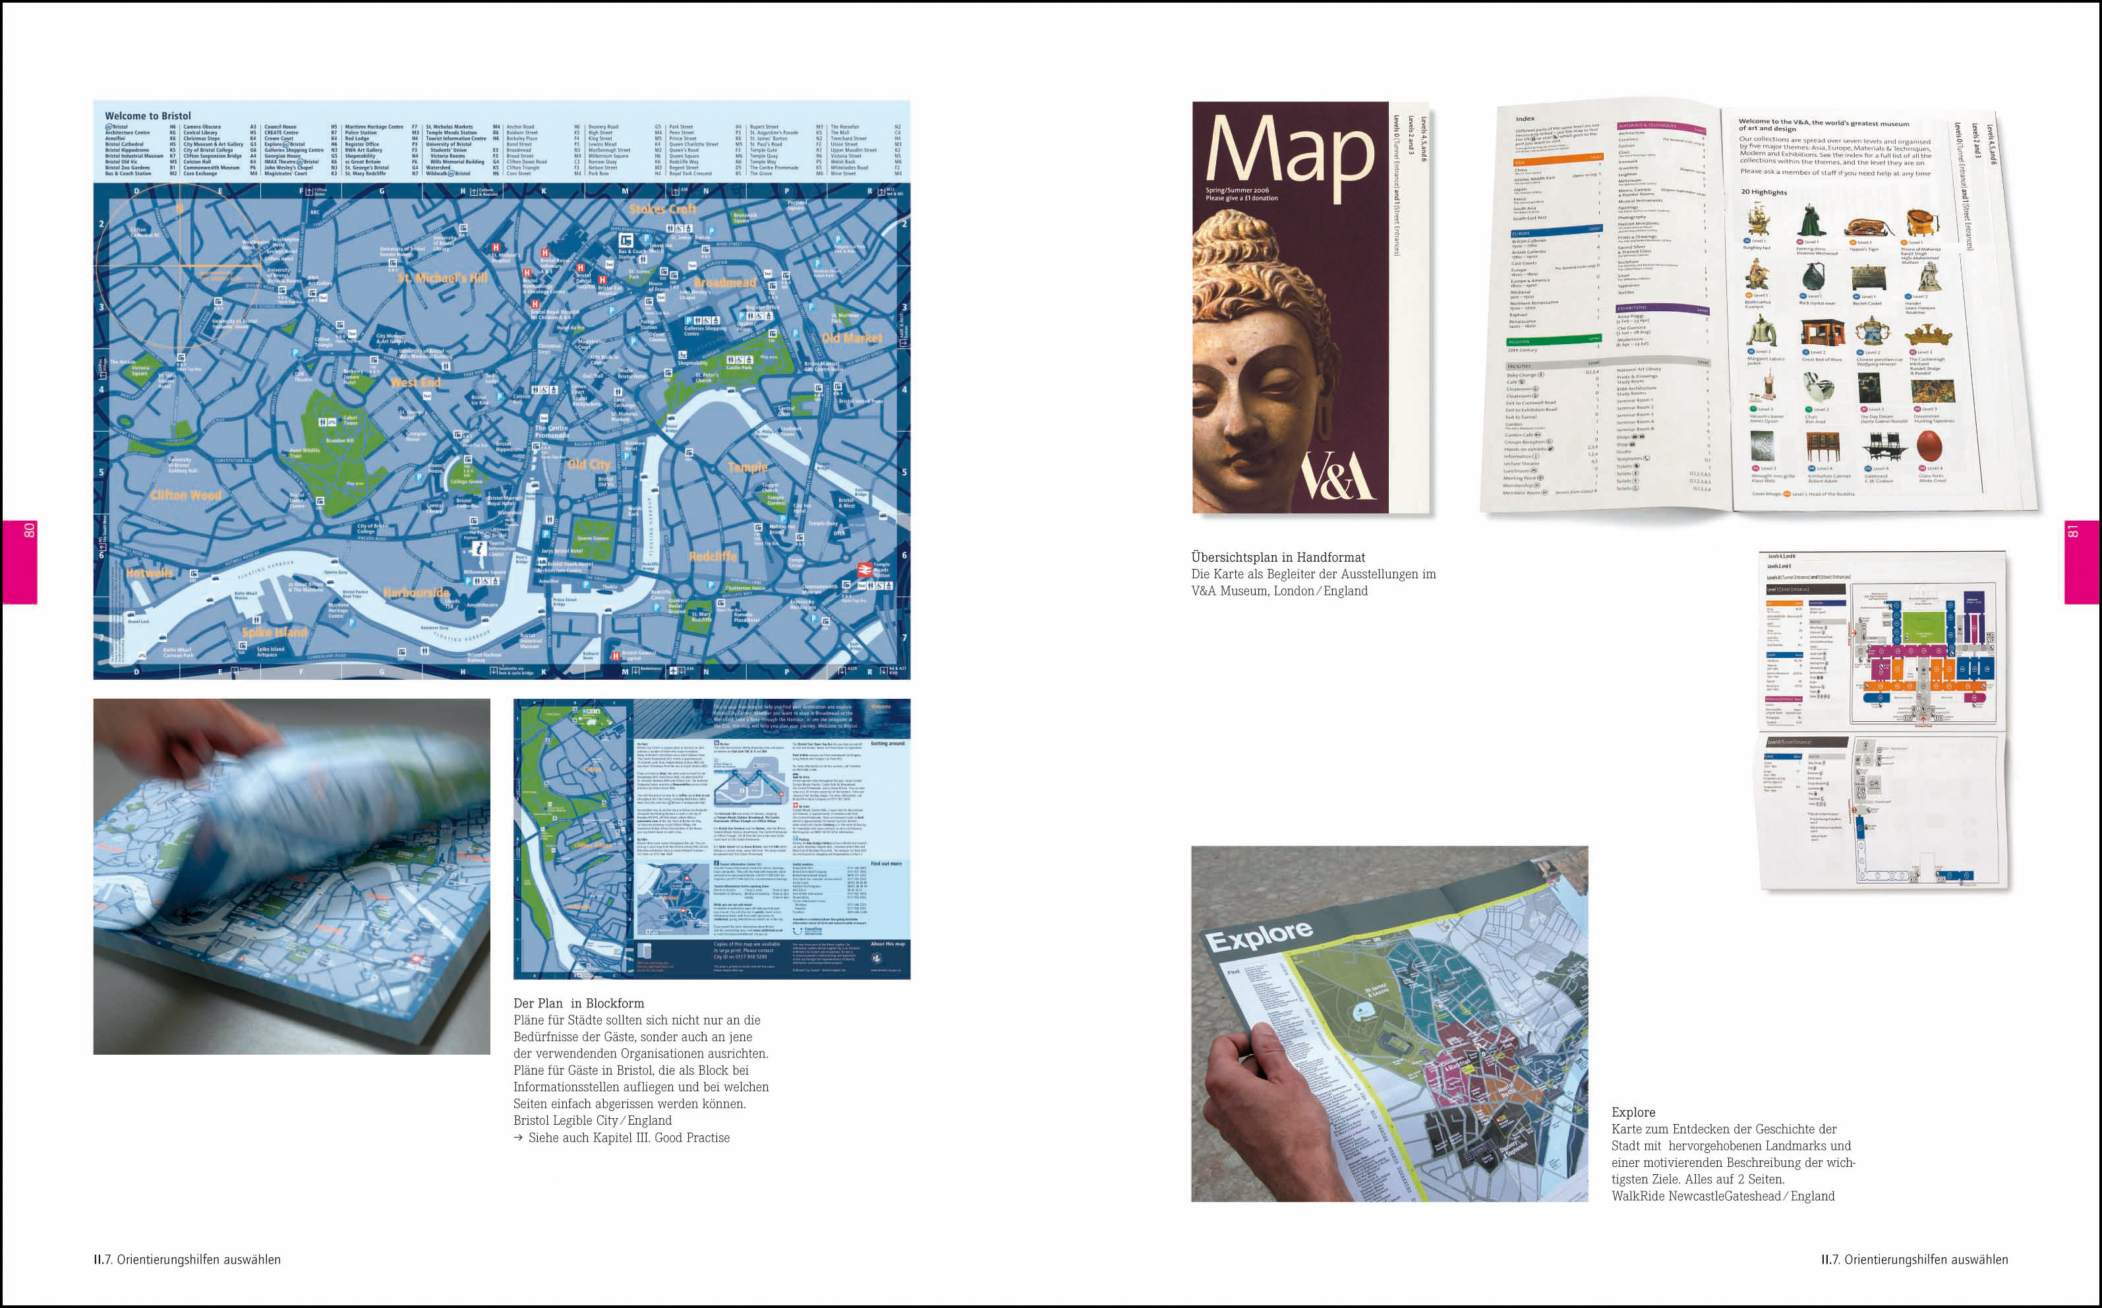Click 'St. Michael's Hill' label on Bristol map
The image size is (2102, 1308).
coord(443,279)
